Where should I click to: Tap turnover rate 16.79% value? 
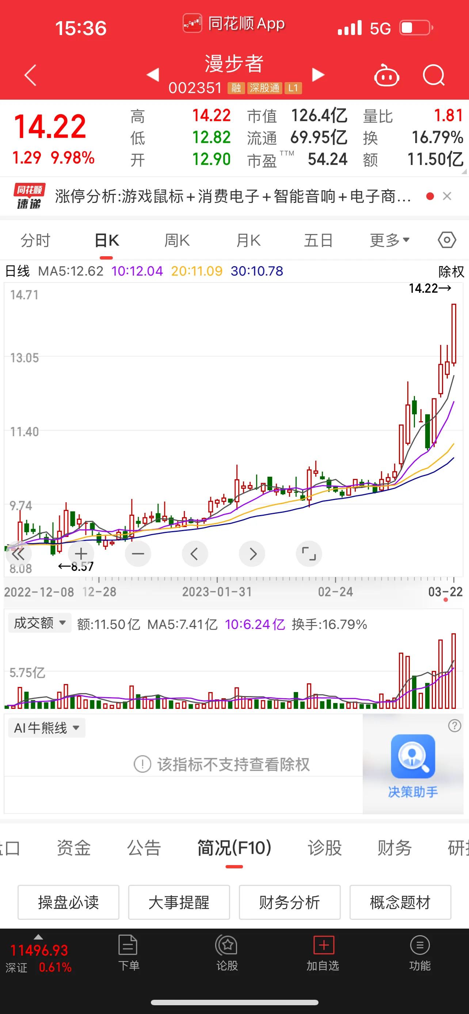437,137
